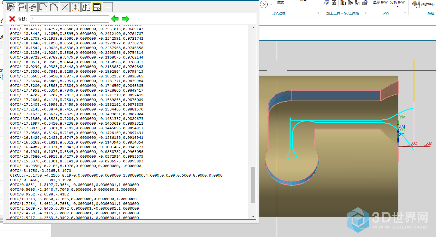Image resolution: width=436 pixels, height=237 pixels.
Task: Toggle word wrap highlighted icon
Action: [97, 7]
